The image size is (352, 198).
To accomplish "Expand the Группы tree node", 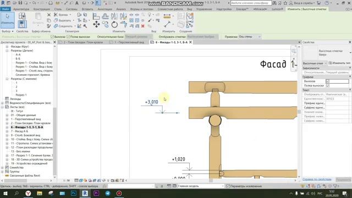I will pos(2,172).
